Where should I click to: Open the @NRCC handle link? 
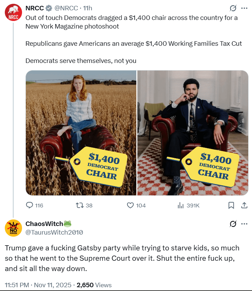pyautogui.click(x=66, y=8)
